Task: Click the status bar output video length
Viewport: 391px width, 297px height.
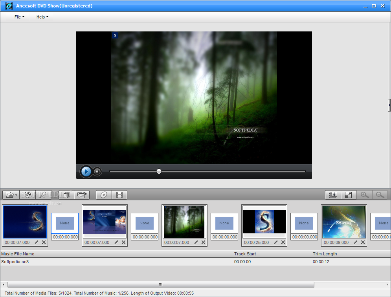Action: point(162,293)
